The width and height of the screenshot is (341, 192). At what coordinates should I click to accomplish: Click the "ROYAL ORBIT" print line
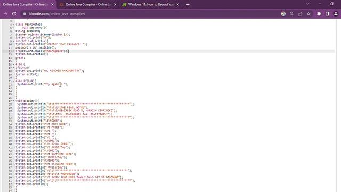[x=44, y=144]
